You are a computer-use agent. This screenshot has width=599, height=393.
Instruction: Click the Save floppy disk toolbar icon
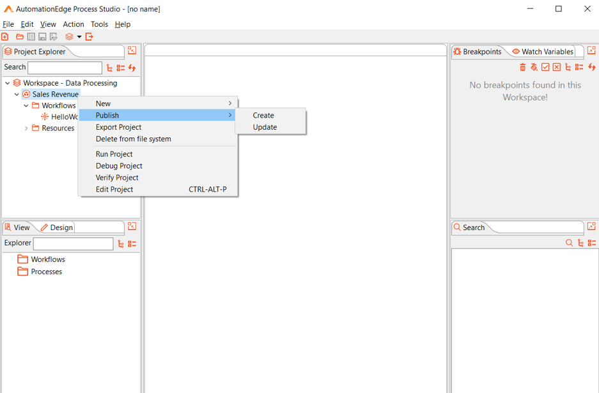pos(42,36)
